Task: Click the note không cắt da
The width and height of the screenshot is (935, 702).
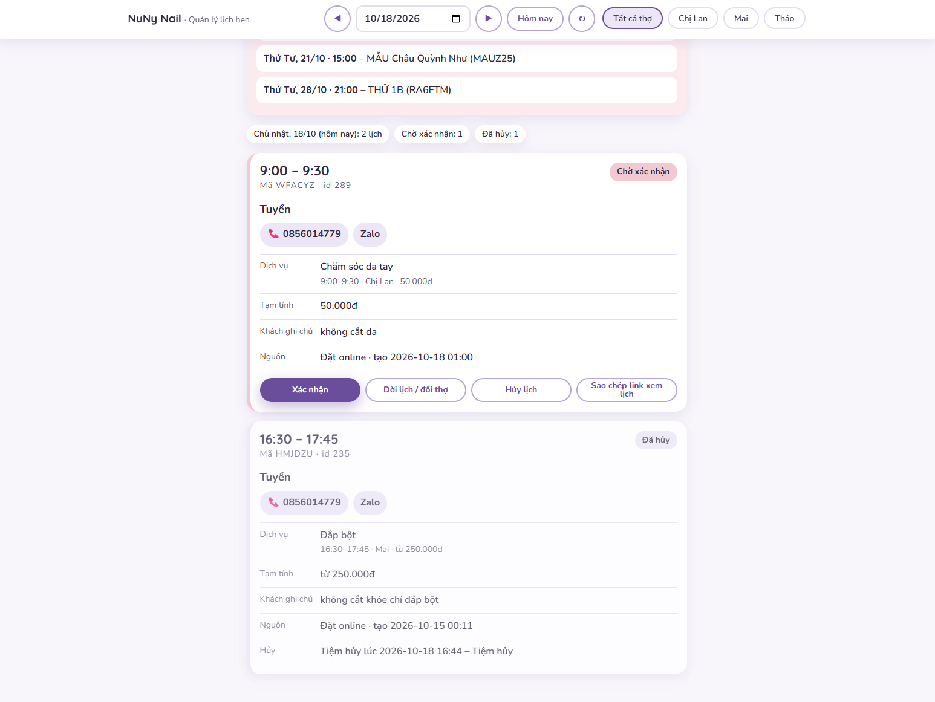Action: (348, 332)
